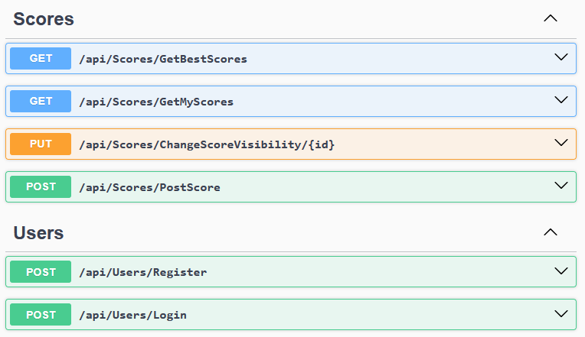Image resolution: width=585 pixels, height=337 pixels.
Task: Open ChangeScoreVisibility details via its chevron icon
Action: 560,144
